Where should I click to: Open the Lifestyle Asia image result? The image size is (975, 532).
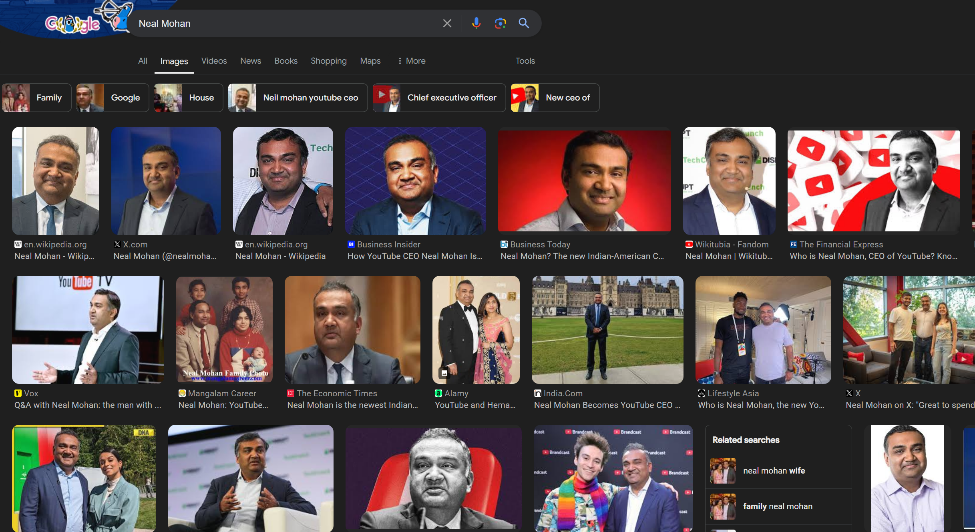point(763,330)
